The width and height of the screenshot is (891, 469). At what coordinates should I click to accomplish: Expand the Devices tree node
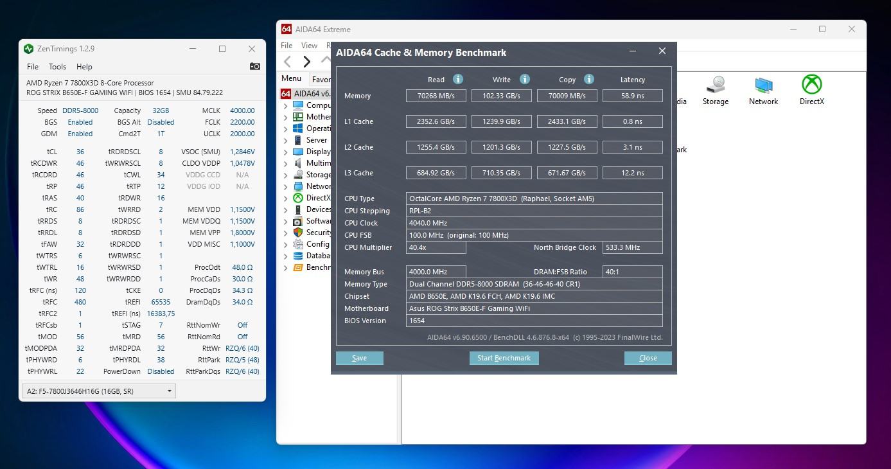286,209
